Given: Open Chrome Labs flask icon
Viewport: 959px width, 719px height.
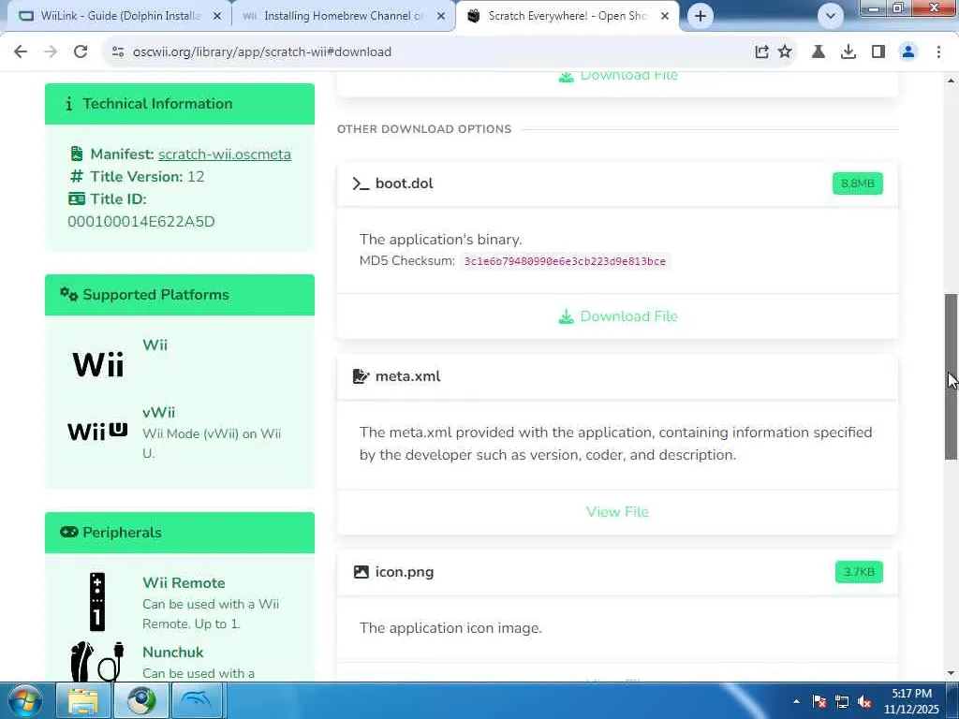Looking at the screenshot, I should (818, 52).
